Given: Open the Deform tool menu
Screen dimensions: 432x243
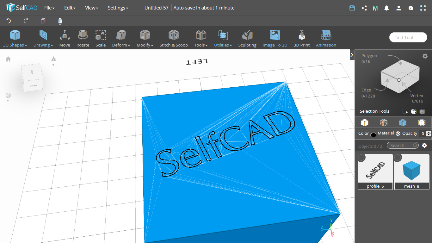Looking at the screenshot, I should [x=121, y=39].
